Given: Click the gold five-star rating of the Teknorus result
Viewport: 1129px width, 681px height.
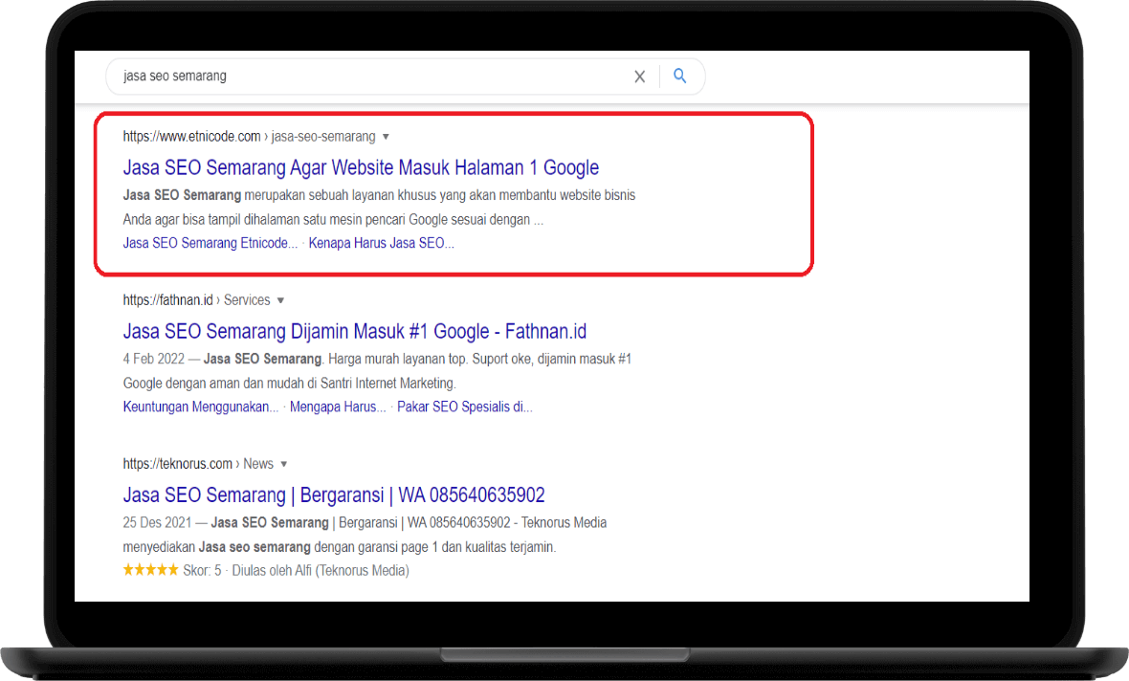Looking at the screenshot, I should point(150,570).
